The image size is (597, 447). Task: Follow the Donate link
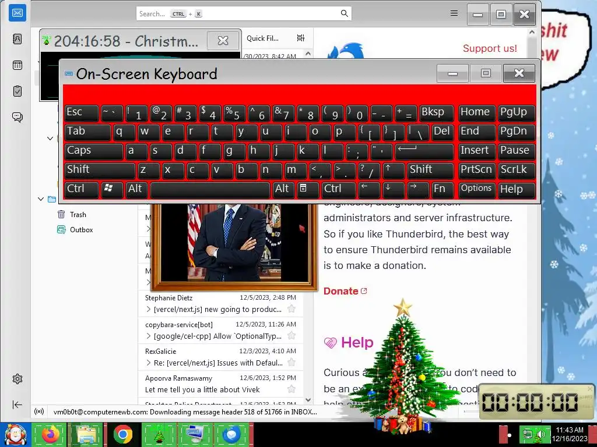click(345, 291)
